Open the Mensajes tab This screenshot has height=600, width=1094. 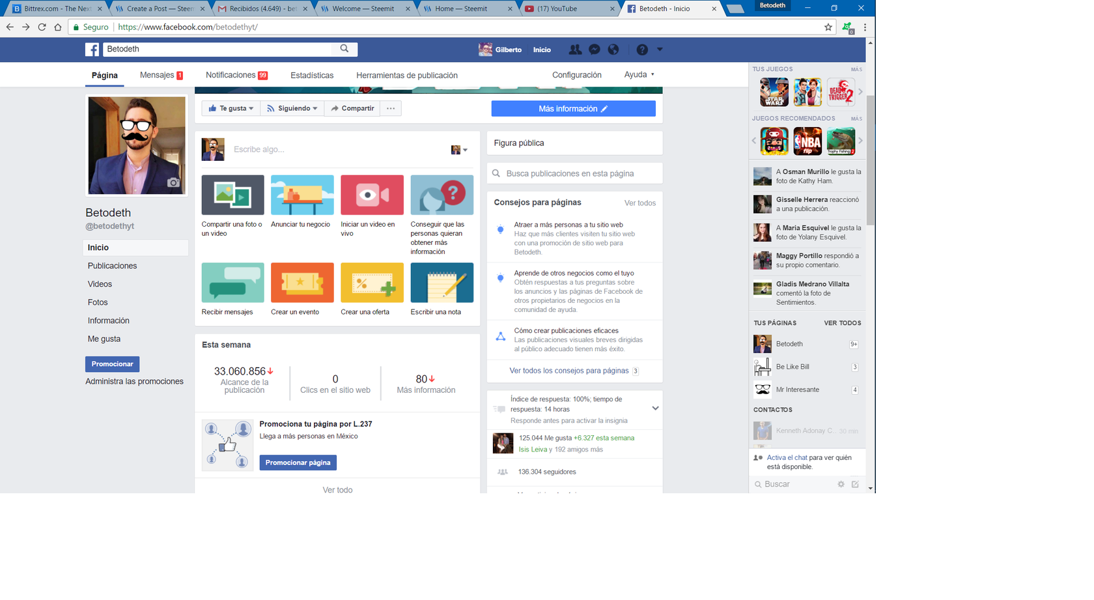(161, 75)
